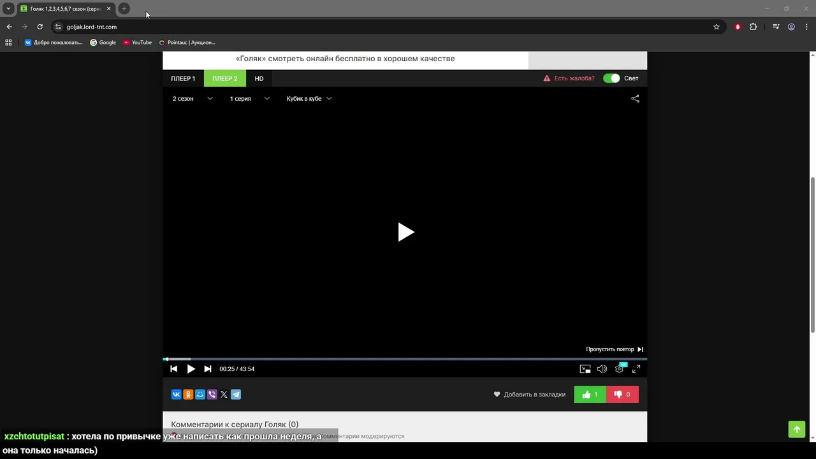816x459 pixels.
Task: Share via Viber icon
Action: [x=212, y=395]
